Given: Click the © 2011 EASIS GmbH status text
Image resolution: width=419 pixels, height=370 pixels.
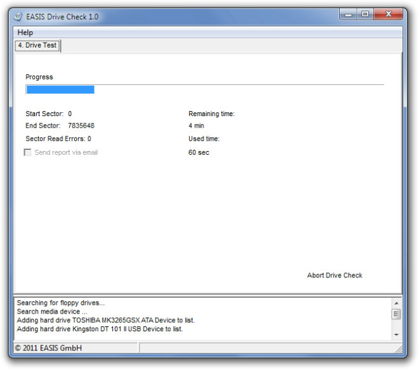Looking at the screenshot, I should 48,348.
